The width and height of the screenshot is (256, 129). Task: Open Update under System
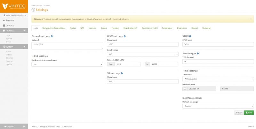(9, 64)
